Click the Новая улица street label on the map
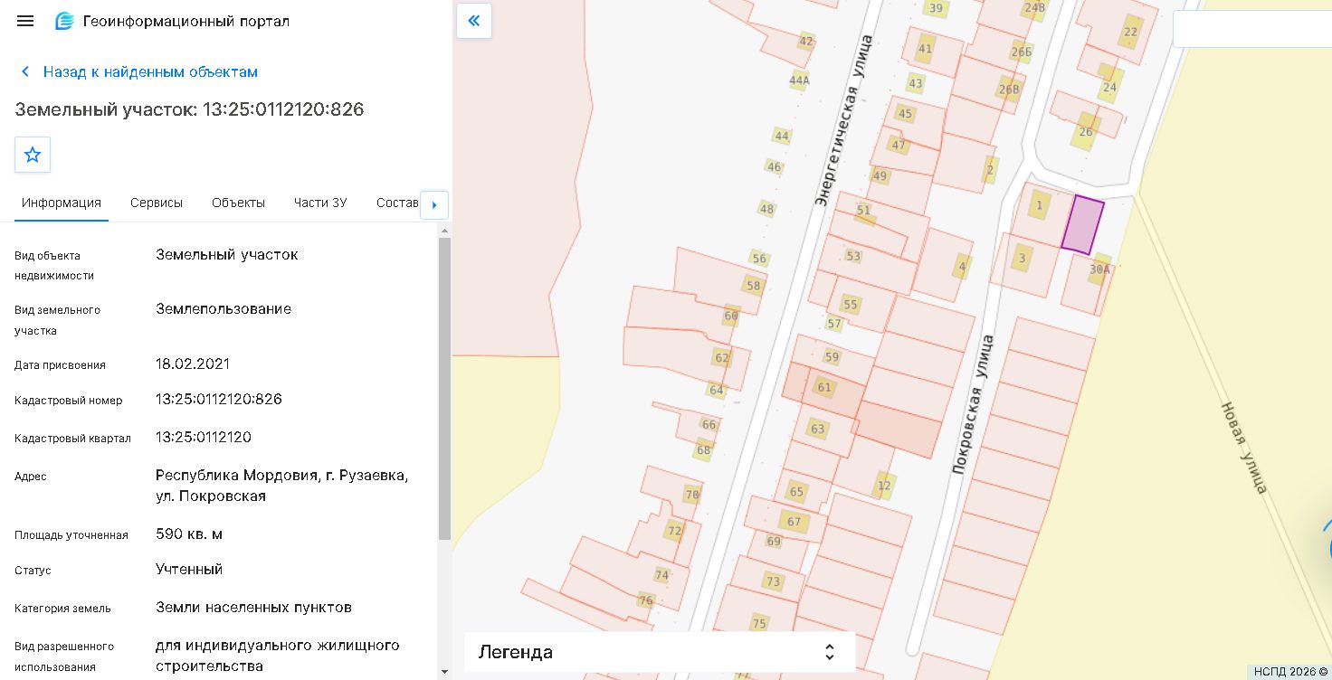Image resolution: width=1332 pixels, height=680 pixels. point(1244,448)
